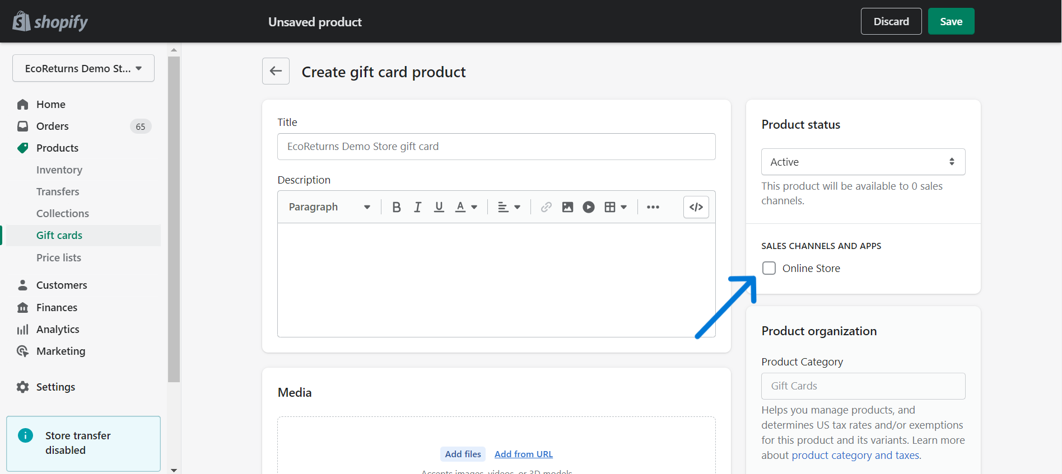Click the Save button

951,21
